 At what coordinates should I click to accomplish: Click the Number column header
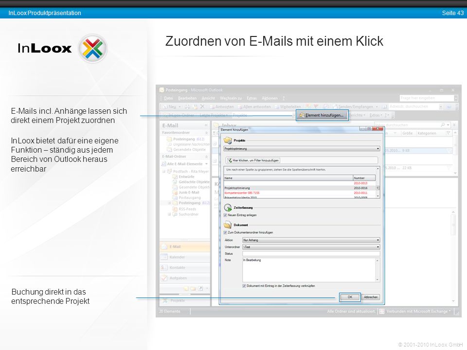click(x=364, y=178)
